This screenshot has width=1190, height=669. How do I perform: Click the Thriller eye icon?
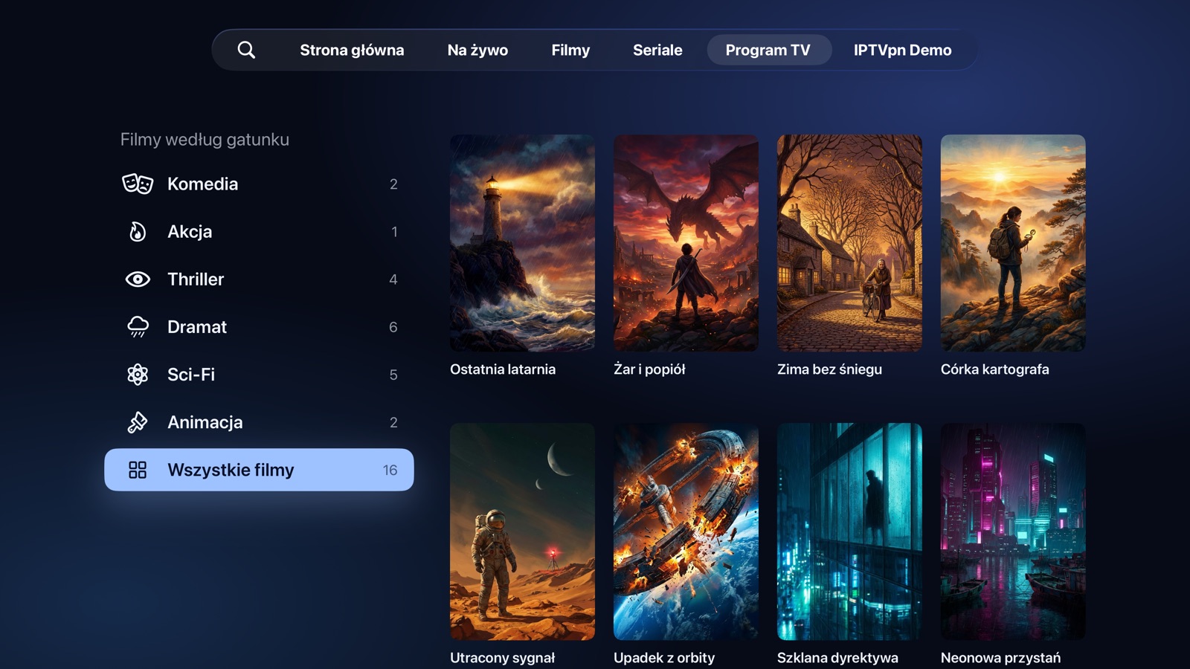(138, 279)
